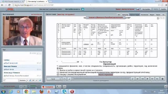Switch to the Чат tab
168x94 pixels.
point(119,15)
